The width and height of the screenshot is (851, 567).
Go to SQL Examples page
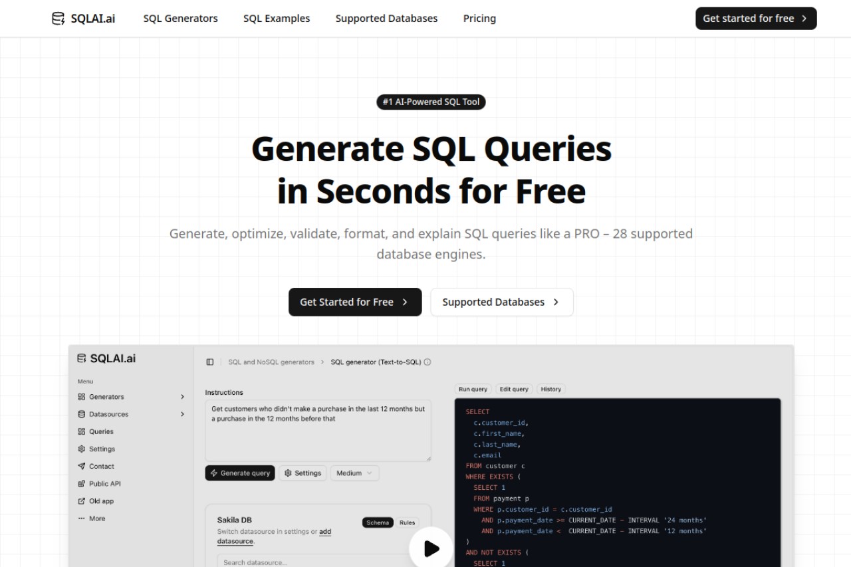click(x=277, y=19)
